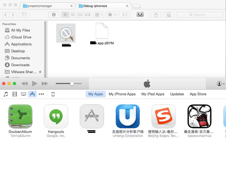Click the Share toolbar button
The height and width of the screenshot is (182, 226).
coord(156,15)
